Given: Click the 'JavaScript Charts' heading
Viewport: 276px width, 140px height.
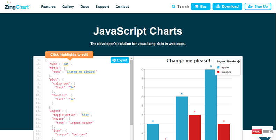Looking at the screenshot, I should coord(138,31).
